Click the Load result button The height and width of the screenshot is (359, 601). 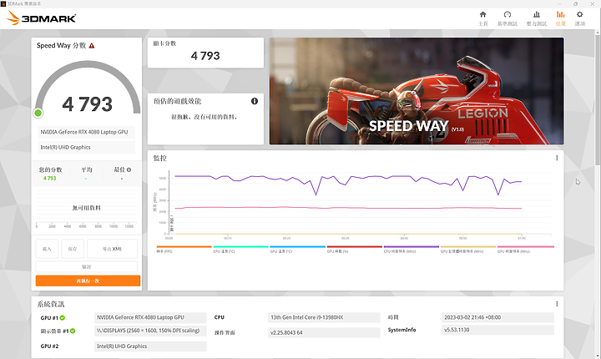(x=47, y=249)
